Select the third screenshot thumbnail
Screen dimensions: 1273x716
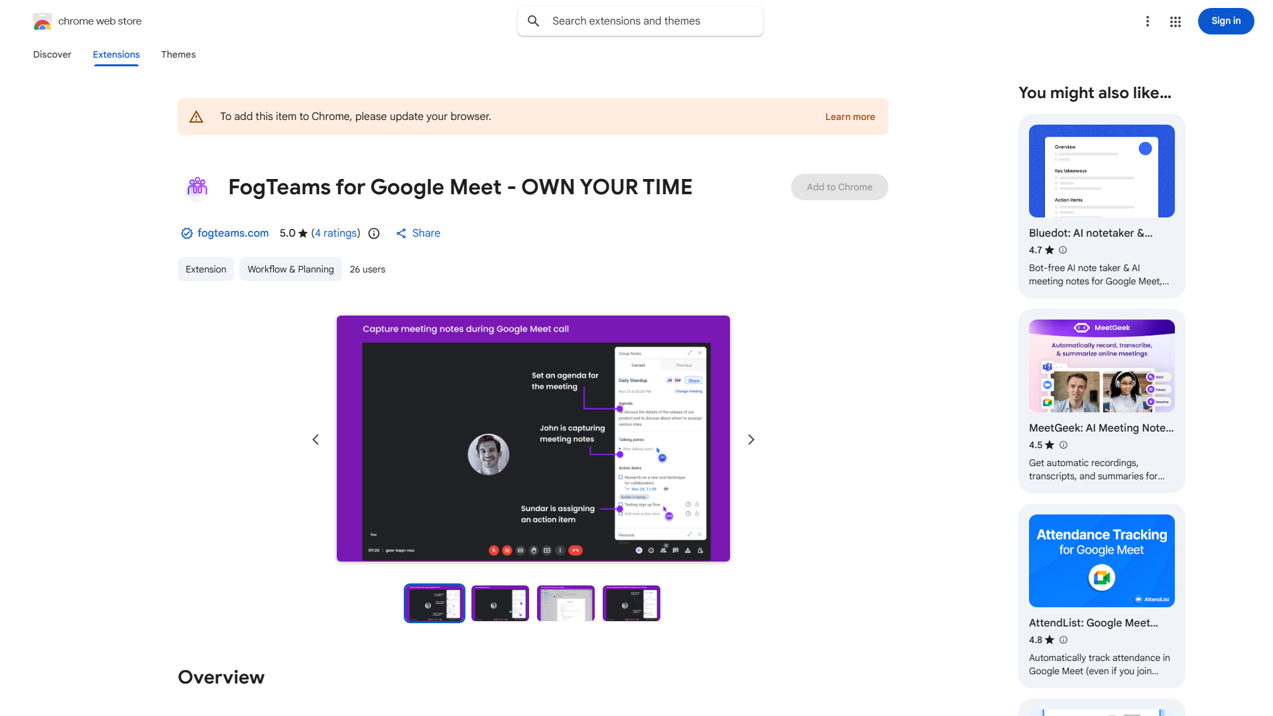click(566, 603)
